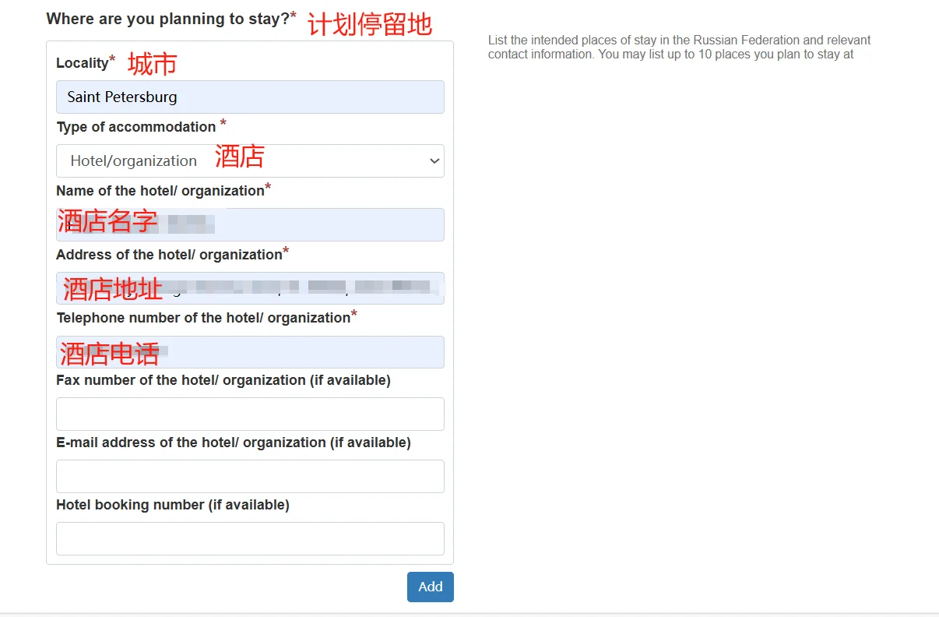Open the Type of accommodation dropdown
This screenshot has width=939, height=617.
(x=250, y=161)
